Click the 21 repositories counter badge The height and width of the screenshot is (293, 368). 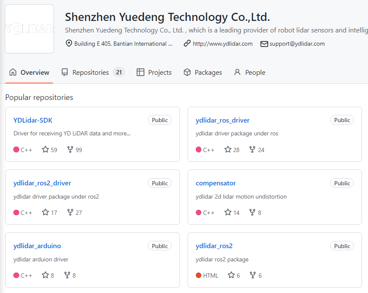tap(119, 72)
